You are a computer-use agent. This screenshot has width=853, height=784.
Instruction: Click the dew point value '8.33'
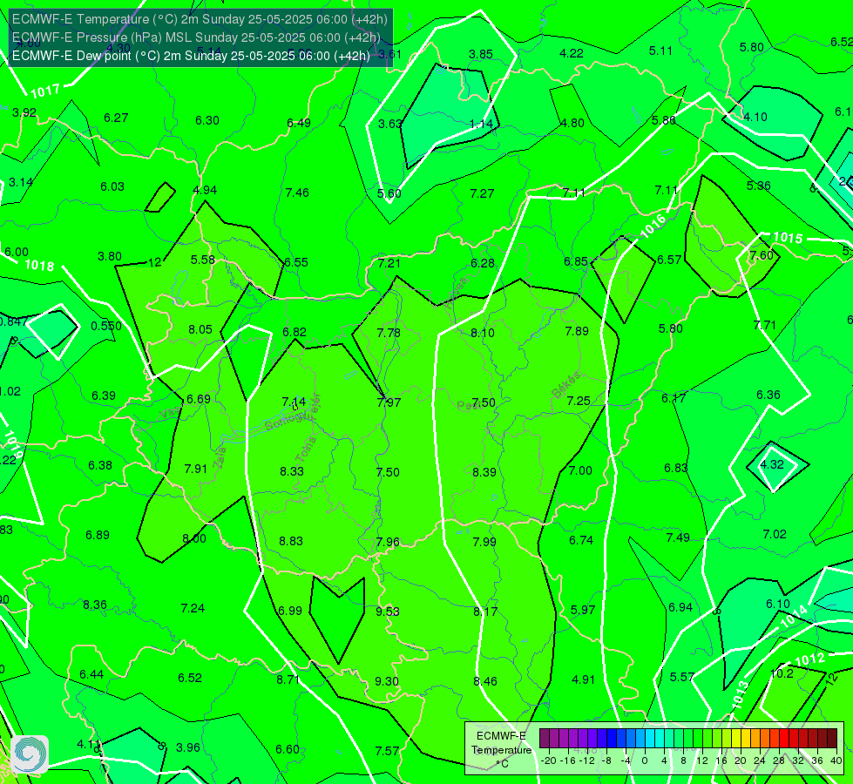click(x=292, y=471)
